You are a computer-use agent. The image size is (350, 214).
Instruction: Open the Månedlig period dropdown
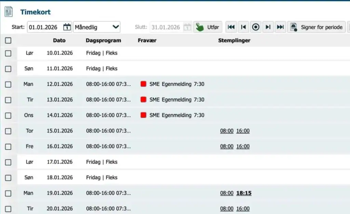tap(97, 27)
